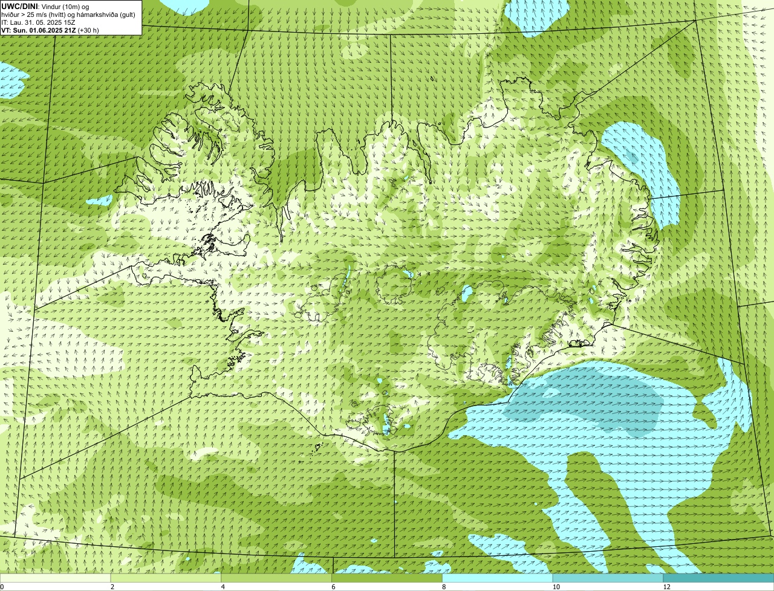The height and width of the screenshot is (591, 774).
Task: Click the '2' legend scale label
Action: tap(112, 587)
